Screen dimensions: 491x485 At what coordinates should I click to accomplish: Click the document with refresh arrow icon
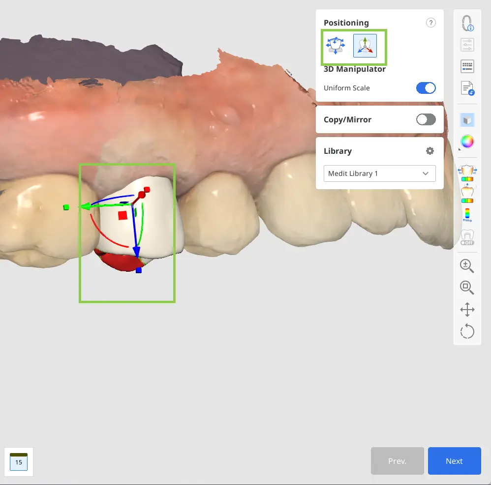[467, 88]
